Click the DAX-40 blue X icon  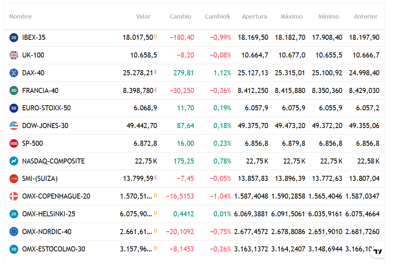(14, 73)
